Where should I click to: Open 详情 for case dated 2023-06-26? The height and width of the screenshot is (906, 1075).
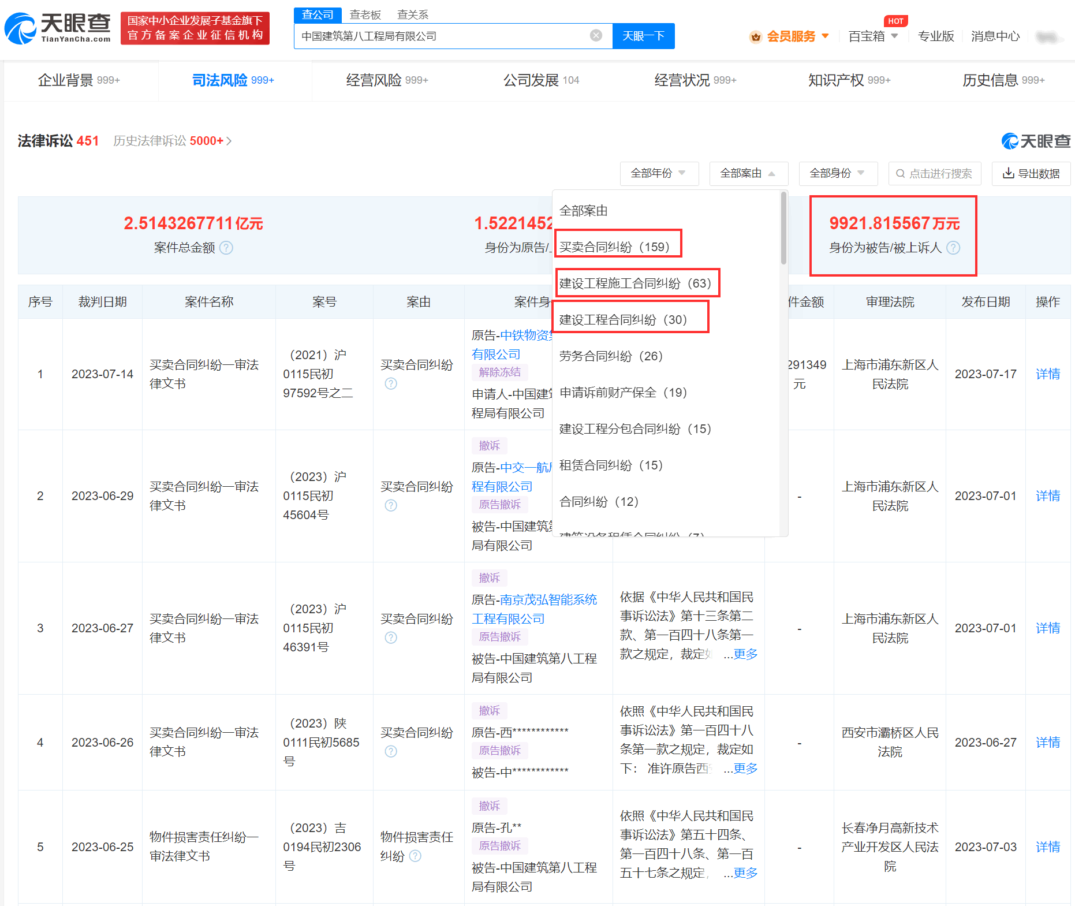tap(1048, 743)
